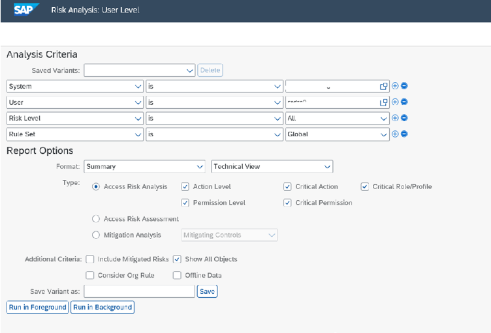Open value help icon in User row
The image size is (491, 333).
coord(383,102)
